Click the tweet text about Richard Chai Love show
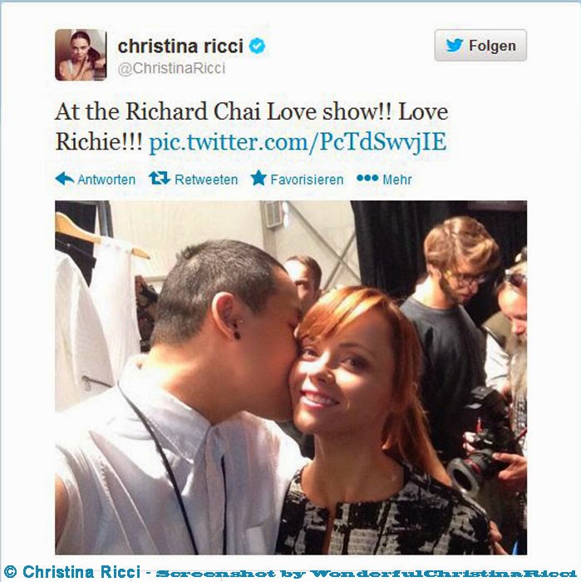This screenshot has width=581, height=582. coord(252,126)
